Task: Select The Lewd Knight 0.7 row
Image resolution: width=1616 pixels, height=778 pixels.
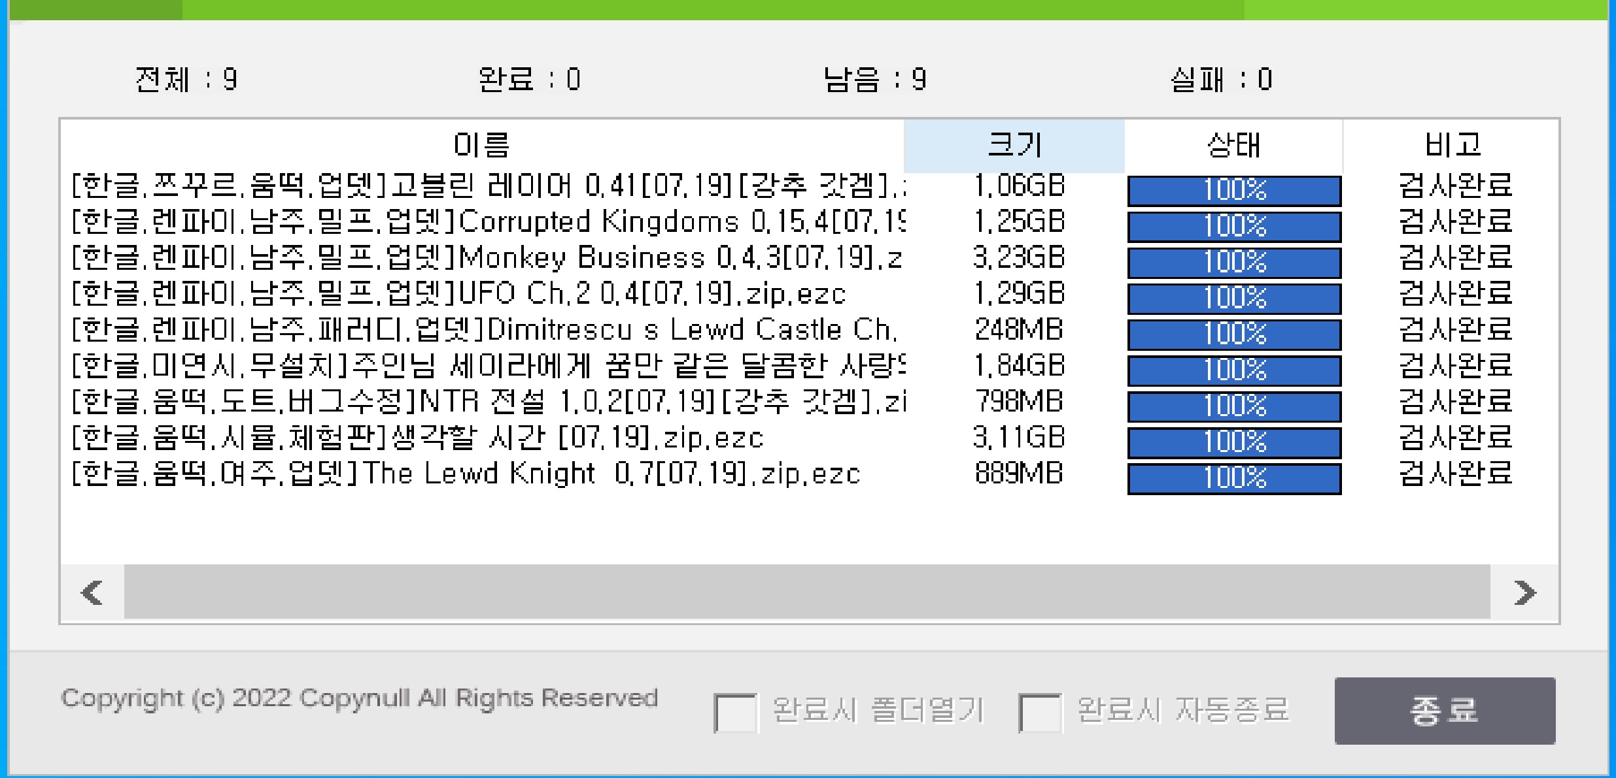Action: point(466,474)
